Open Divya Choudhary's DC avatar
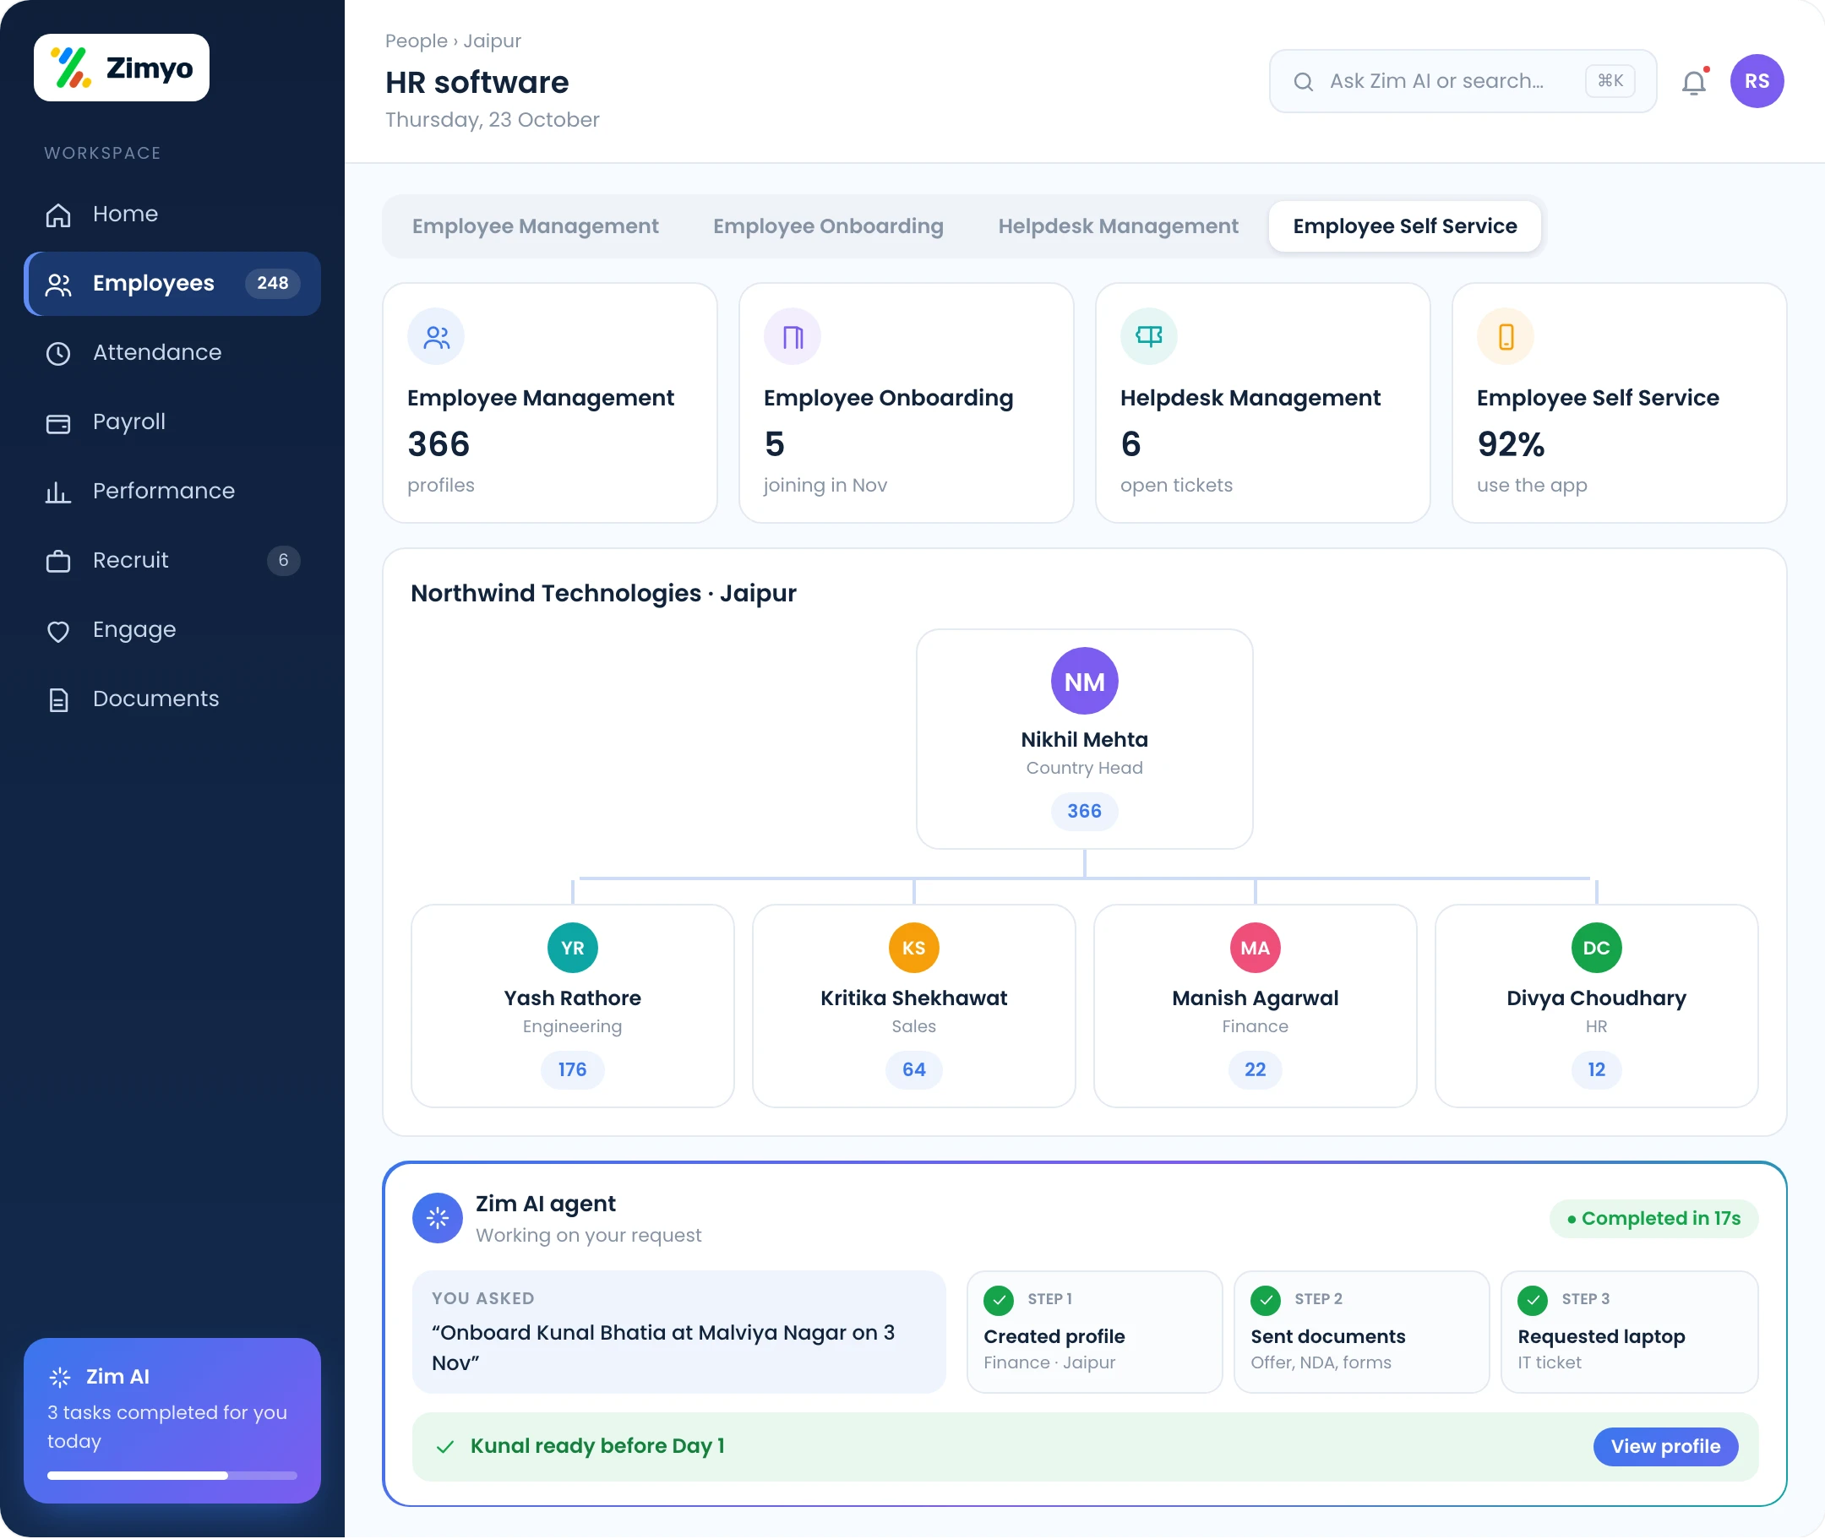The width and height of the screenshot is (1825, 1539). [1596, 949]
